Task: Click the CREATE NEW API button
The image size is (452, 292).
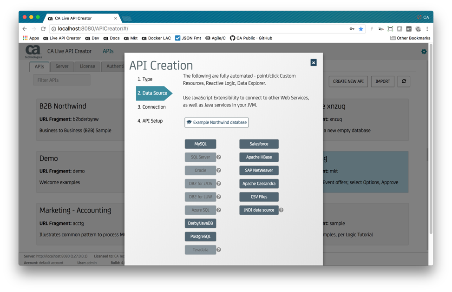Action: [348, 81]
